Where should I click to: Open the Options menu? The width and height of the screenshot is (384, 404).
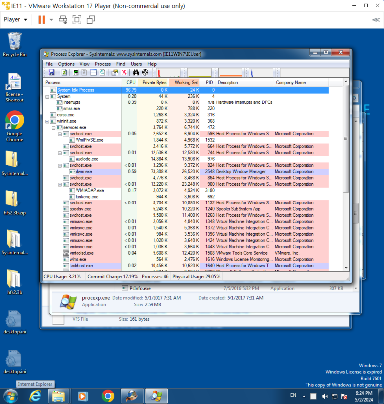(66, 64)
